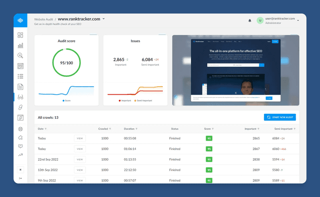The height and width of the screenshot is (197, 320).
Task: Toggle the Score legend in audit chart
Action: point(66,101)
